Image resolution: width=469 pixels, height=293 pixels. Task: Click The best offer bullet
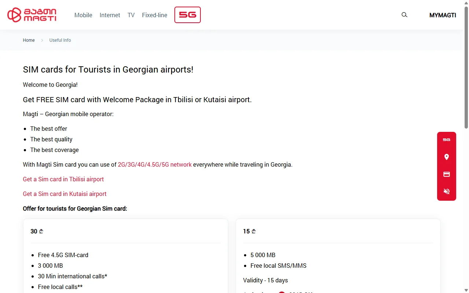pos(49,129)
